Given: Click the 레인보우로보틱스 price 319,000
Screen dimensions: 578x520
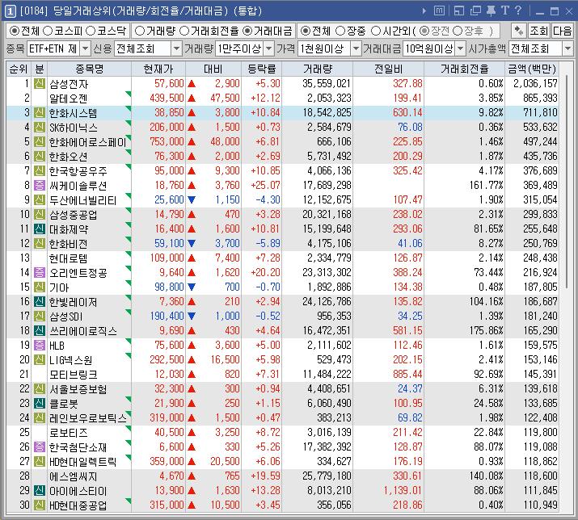Looking at the screenshot, I should tap(167, 418).
